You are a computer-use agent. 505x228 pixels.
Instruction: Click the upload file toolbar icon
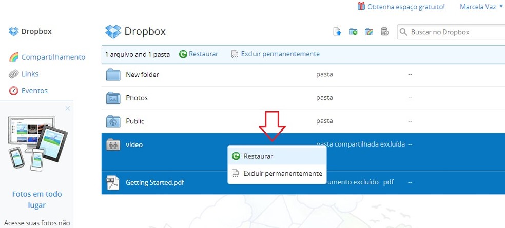pos(337,32)
